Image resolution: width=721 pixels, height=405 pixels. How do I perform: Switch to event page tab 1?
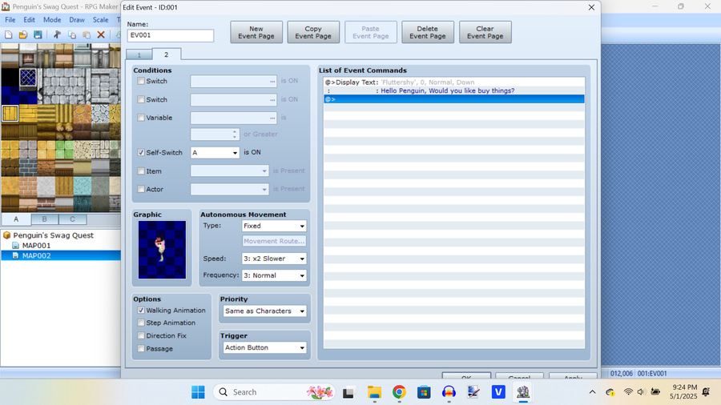[139, 54]
